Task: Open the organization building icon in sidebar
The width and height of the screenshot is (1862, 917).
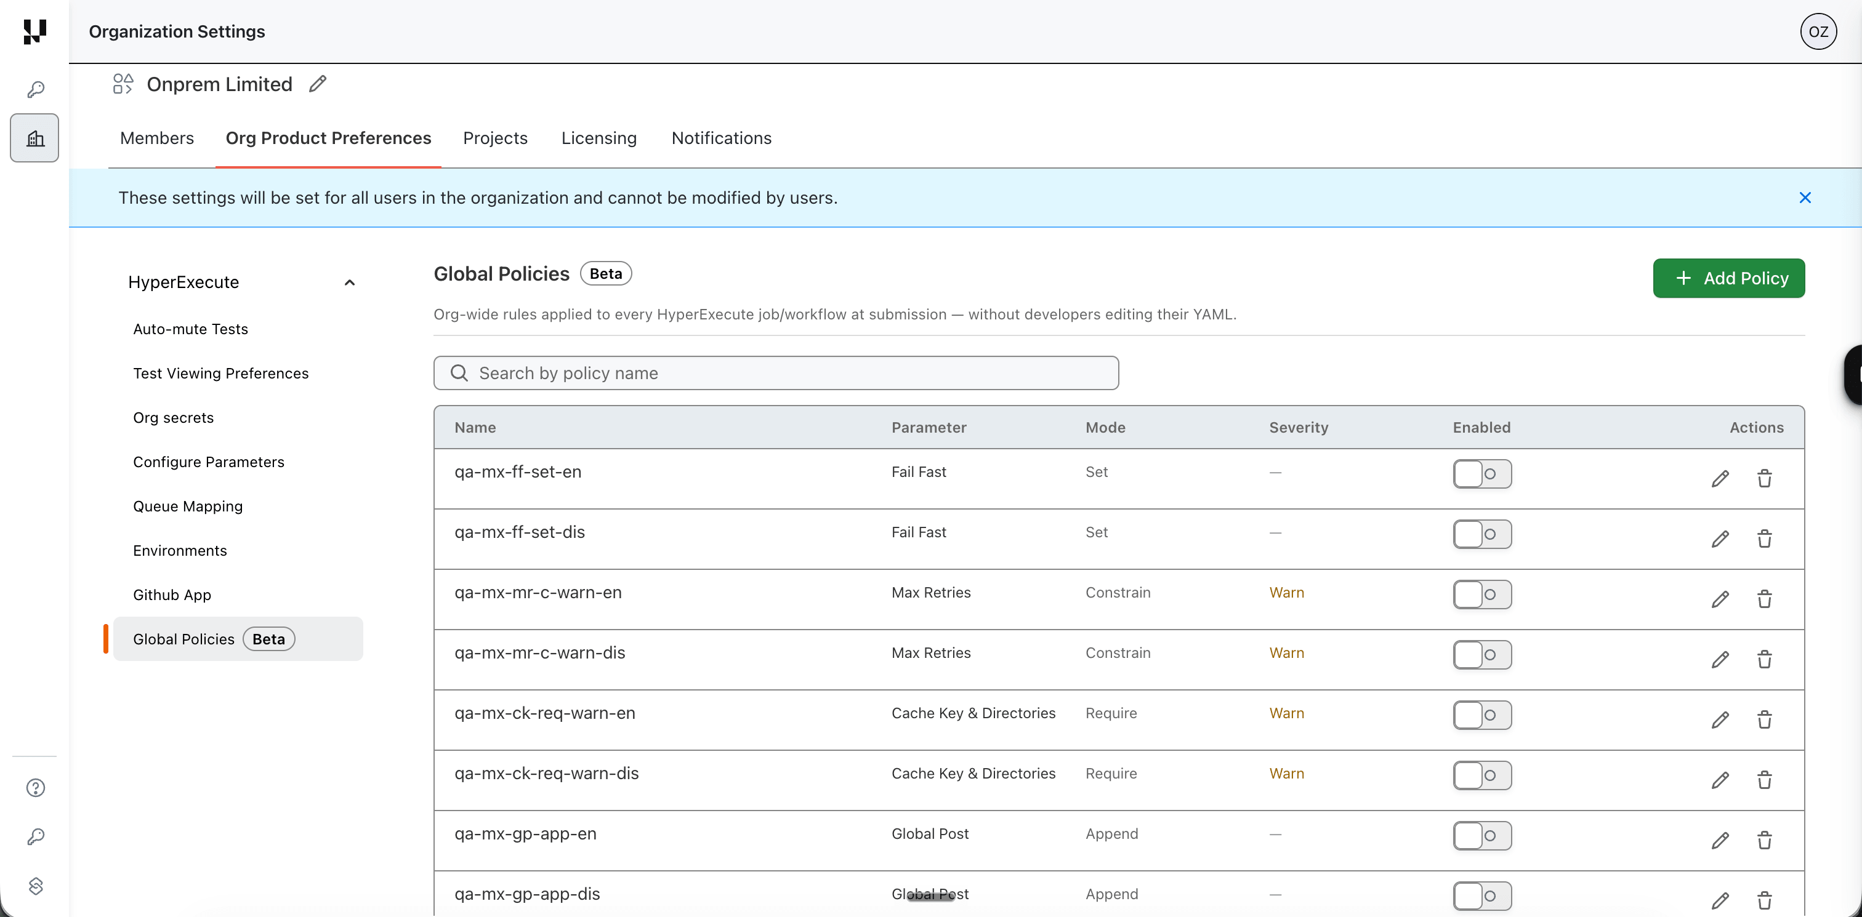Action: click(x=34, y=138)
